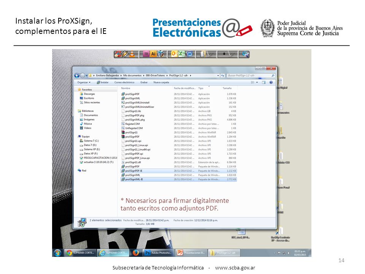Image resolution: width=365 pixels, height=274 pixels.
Task: Select Favoritos in the navigation pane
Action: (x=87, y=89)
